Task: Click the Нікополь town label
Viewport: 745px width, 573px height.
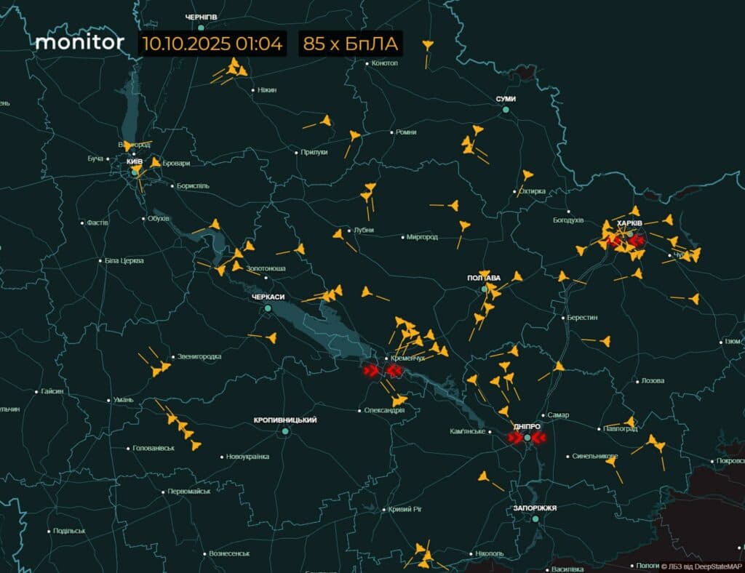Action: point(489,553)
